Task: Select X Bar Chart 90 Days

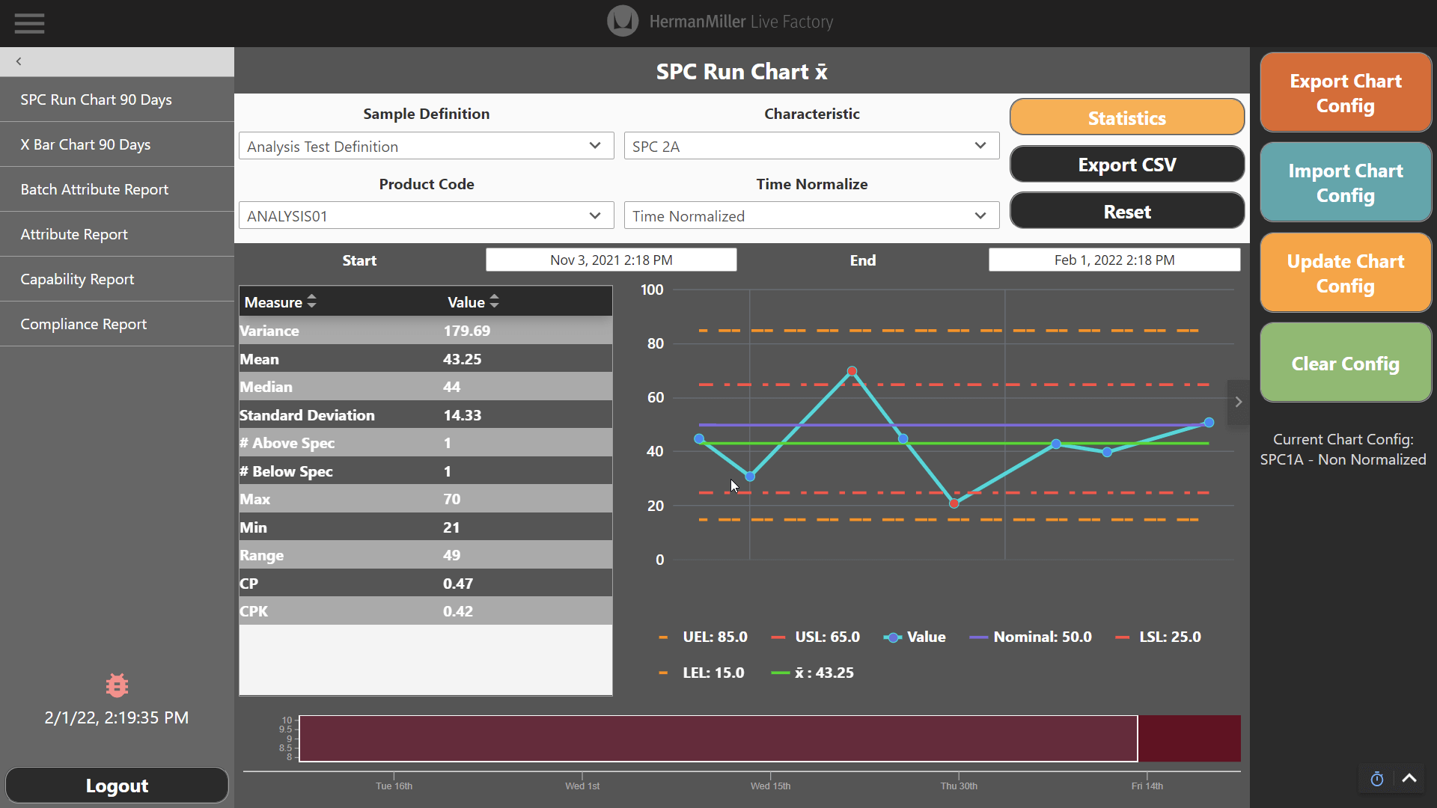Action: [85, 144]
